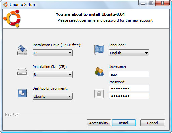Screen dimensions: 172x133
Task: Minimize the Ubuntu Setup window
Action: click(143, 3)
